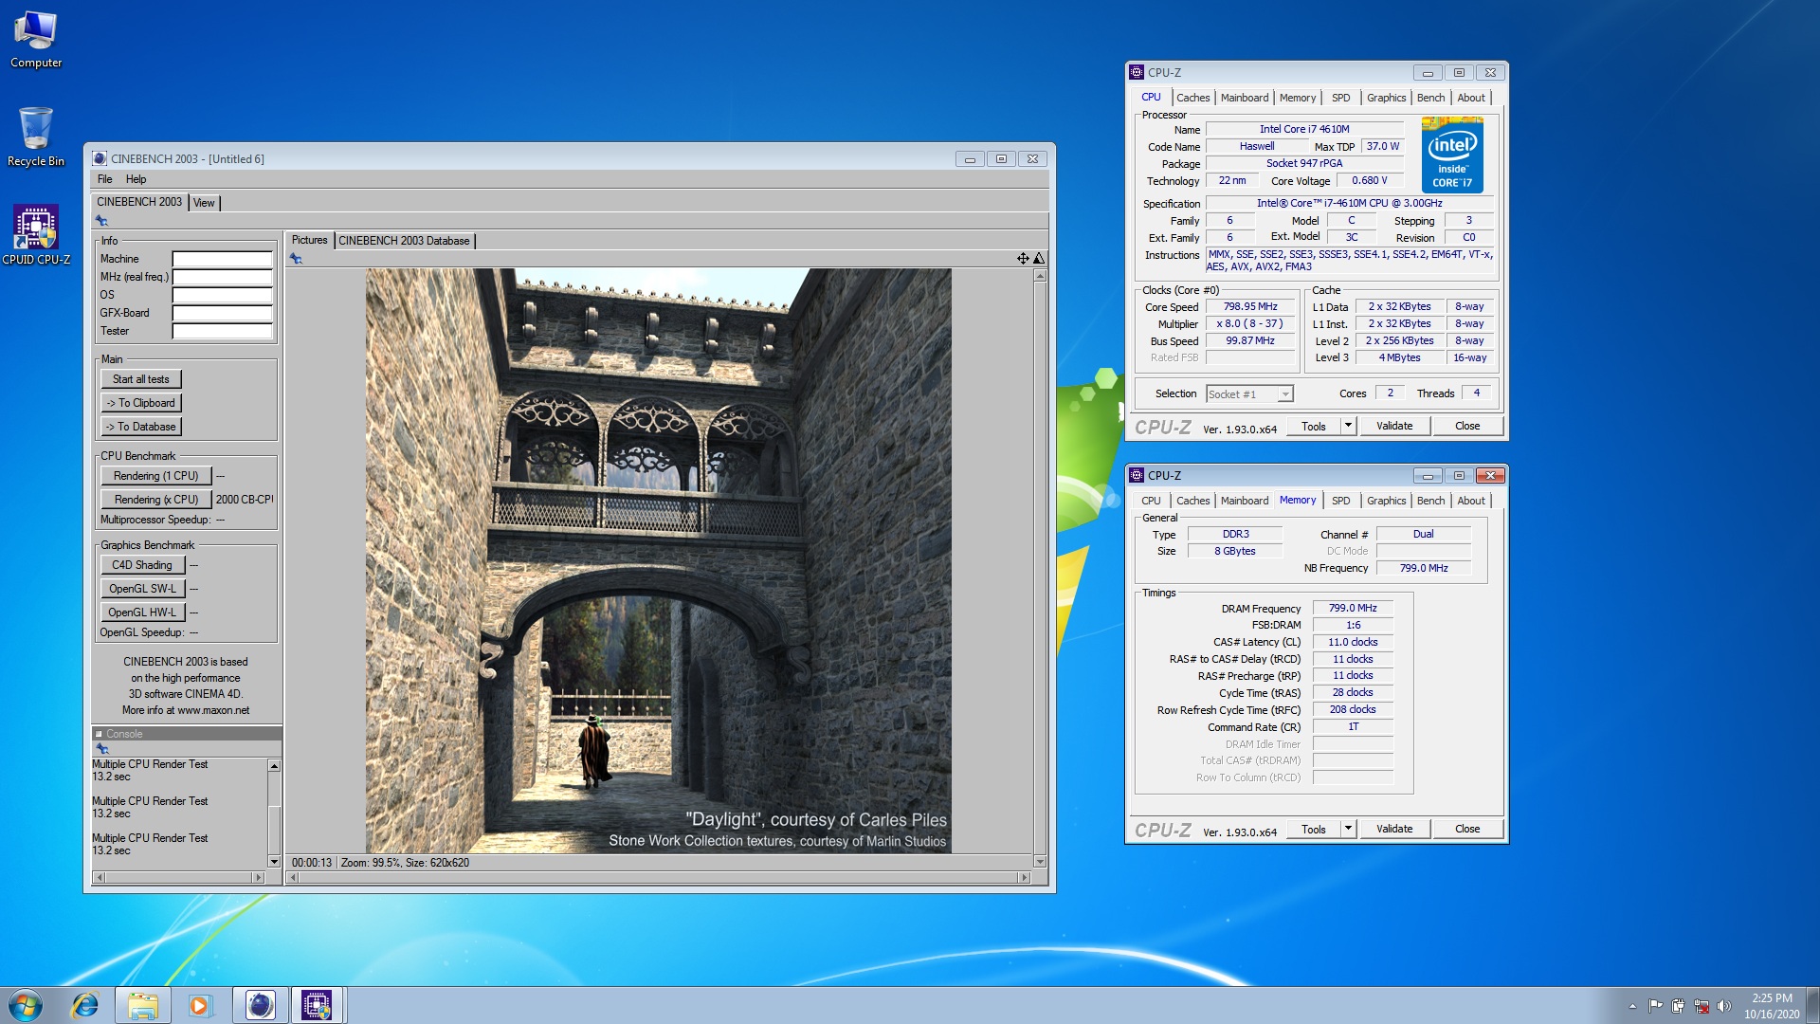Click the '799.0 MHz' DRAM Frequency value
This screenshot has width=1820, height=1024.
[x=1353, y=609]
